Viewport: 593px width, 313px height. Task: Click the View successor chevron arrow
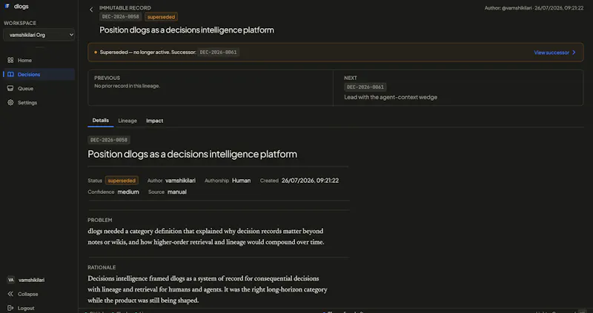coord(574,53)
